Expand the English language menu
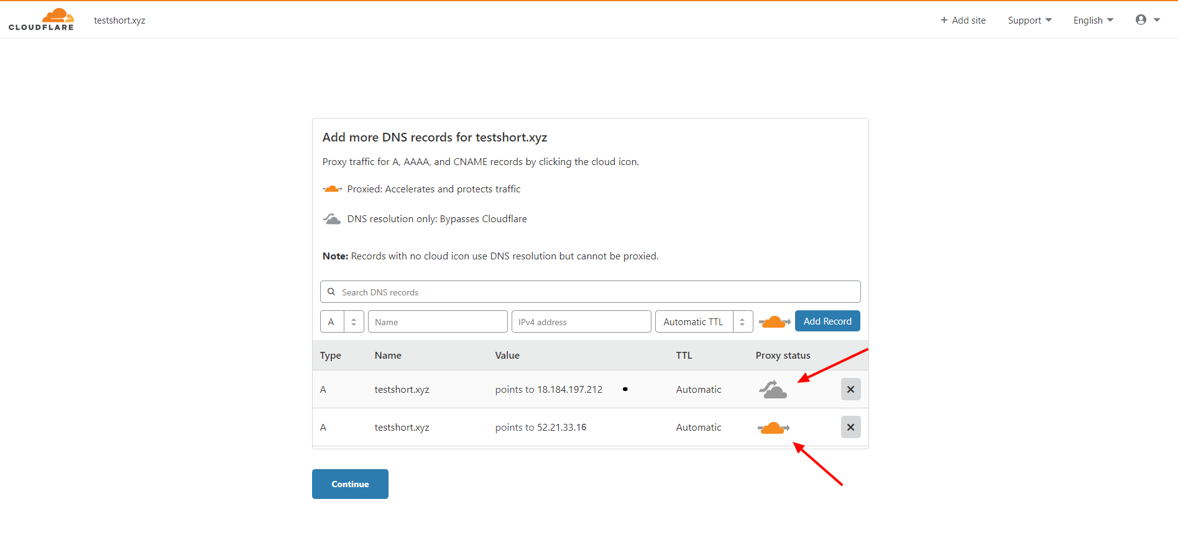This screenshot has height=543, width=1178. point(1093,20)
